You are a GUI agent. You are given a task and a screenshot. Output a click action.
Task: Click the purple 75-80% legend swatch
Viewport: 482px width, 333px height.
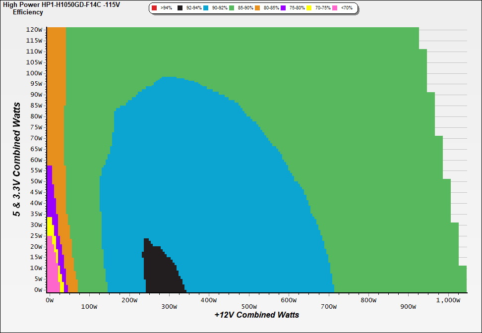click(x=283, y=8)
